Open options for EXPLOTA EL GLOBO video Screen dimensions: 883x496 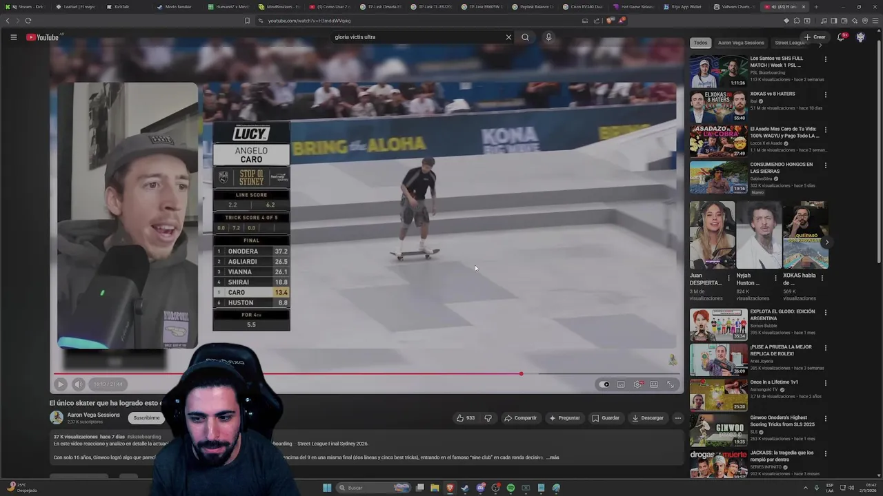[x=825, y=312]
